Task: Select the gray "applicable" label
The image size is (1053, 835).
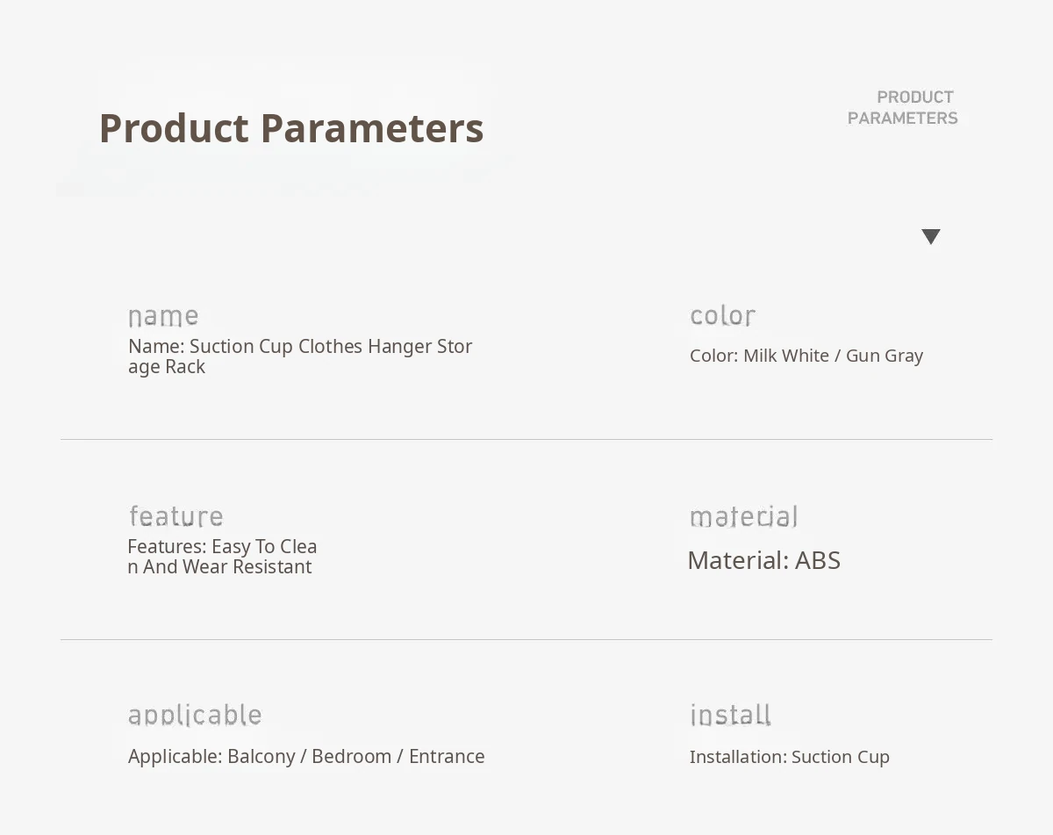Action: 195,716
